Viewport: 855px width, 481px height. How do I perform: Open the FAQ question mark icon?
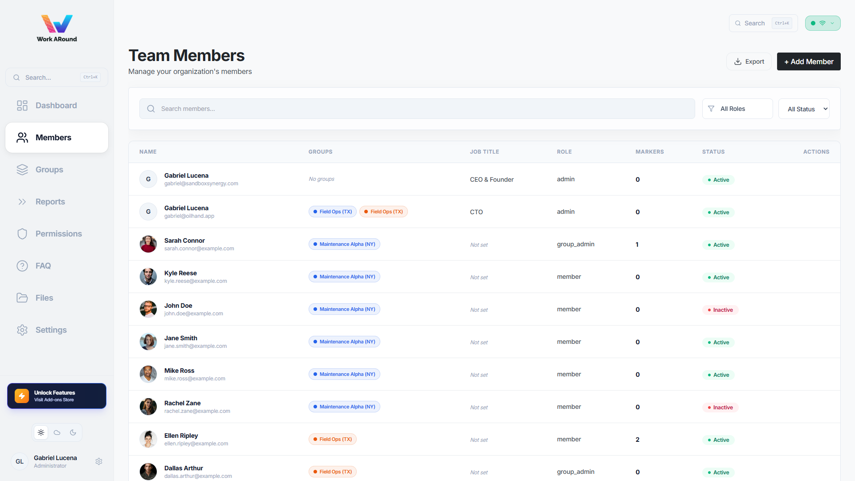[22, 266]
